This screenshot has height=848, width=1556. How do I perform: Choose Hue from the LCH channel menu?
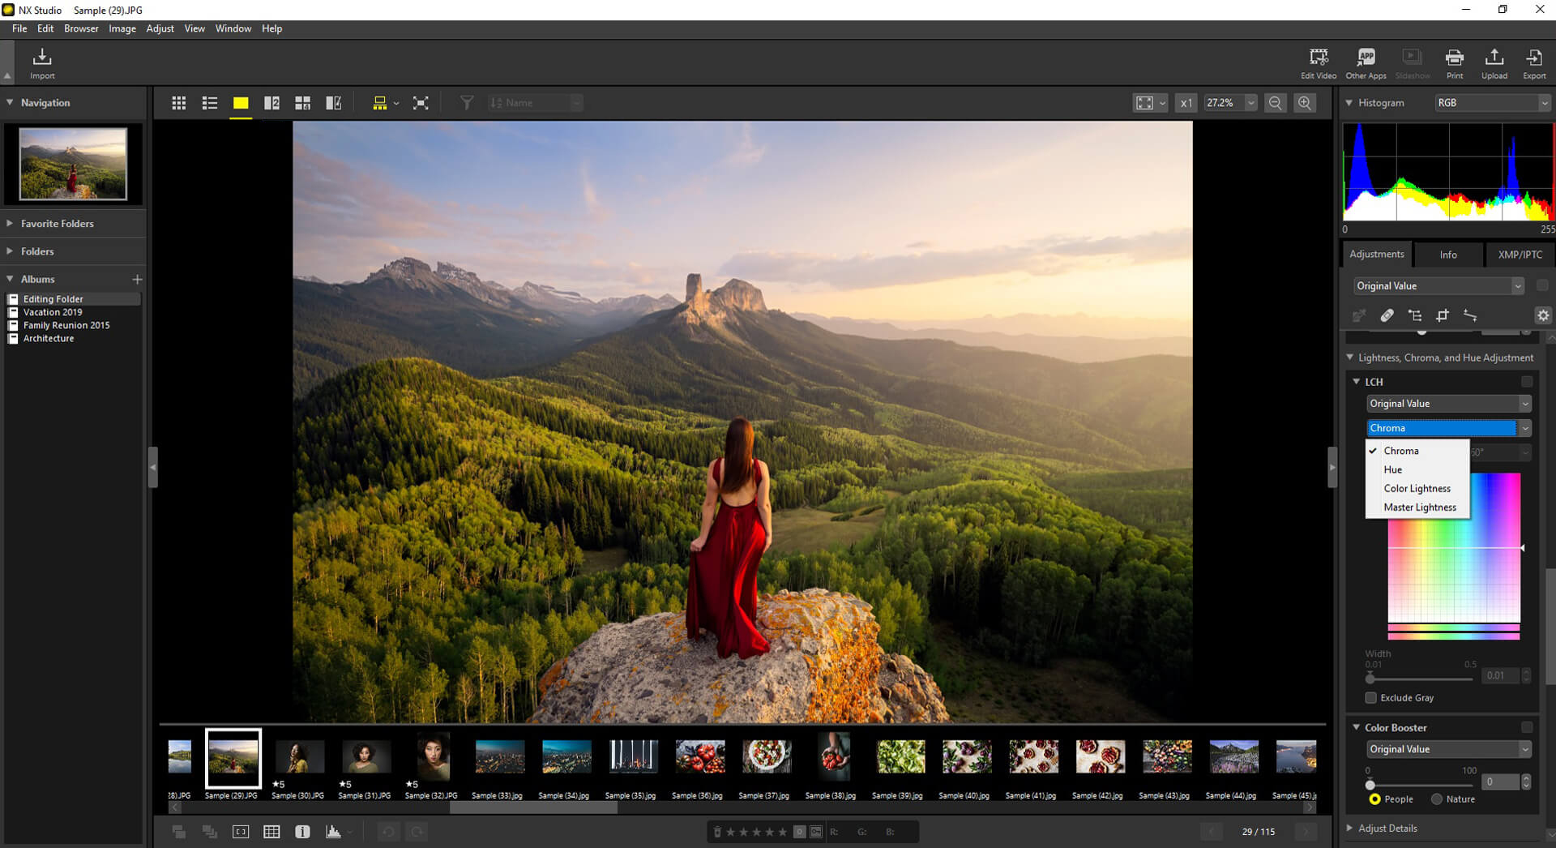tap(1392, 469)
